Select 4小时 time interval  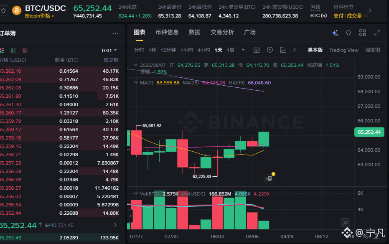pyautogui.click(x=203, y=50)
